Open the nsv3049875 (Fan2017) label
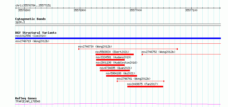This screenshot has width=228, height=107. coord(142,84)
